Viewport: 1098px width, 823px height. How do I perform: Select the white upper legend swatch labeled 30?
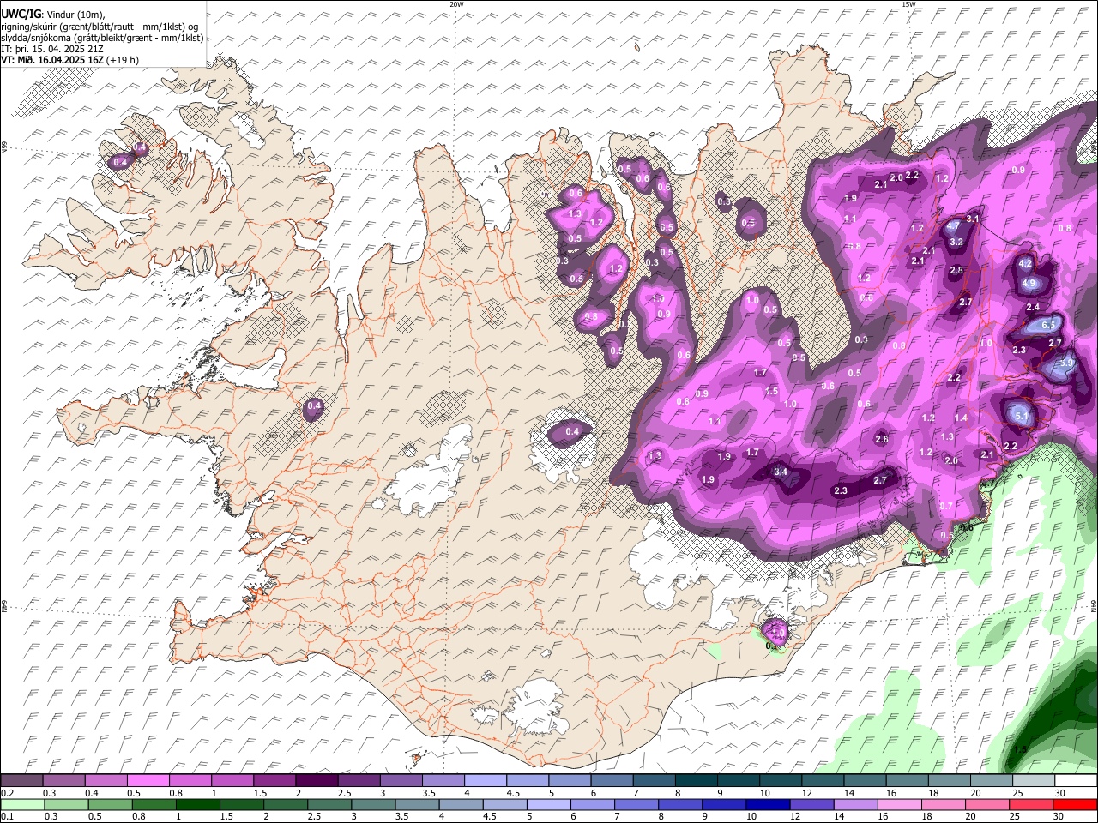[1076, 780]
